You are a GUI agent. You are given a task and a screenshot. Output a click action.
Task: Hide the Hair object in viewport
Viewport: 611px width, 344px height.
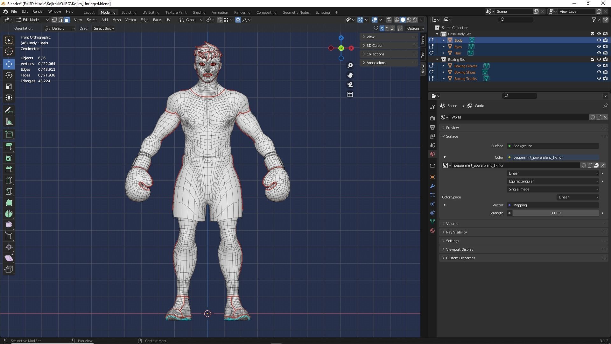pos(599,53)
